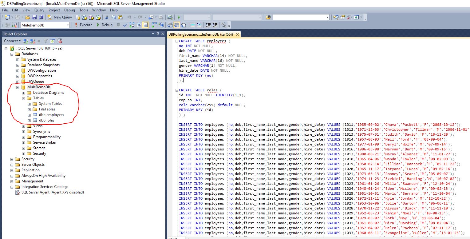Click the Debug button in toolbar

(105, 25)
